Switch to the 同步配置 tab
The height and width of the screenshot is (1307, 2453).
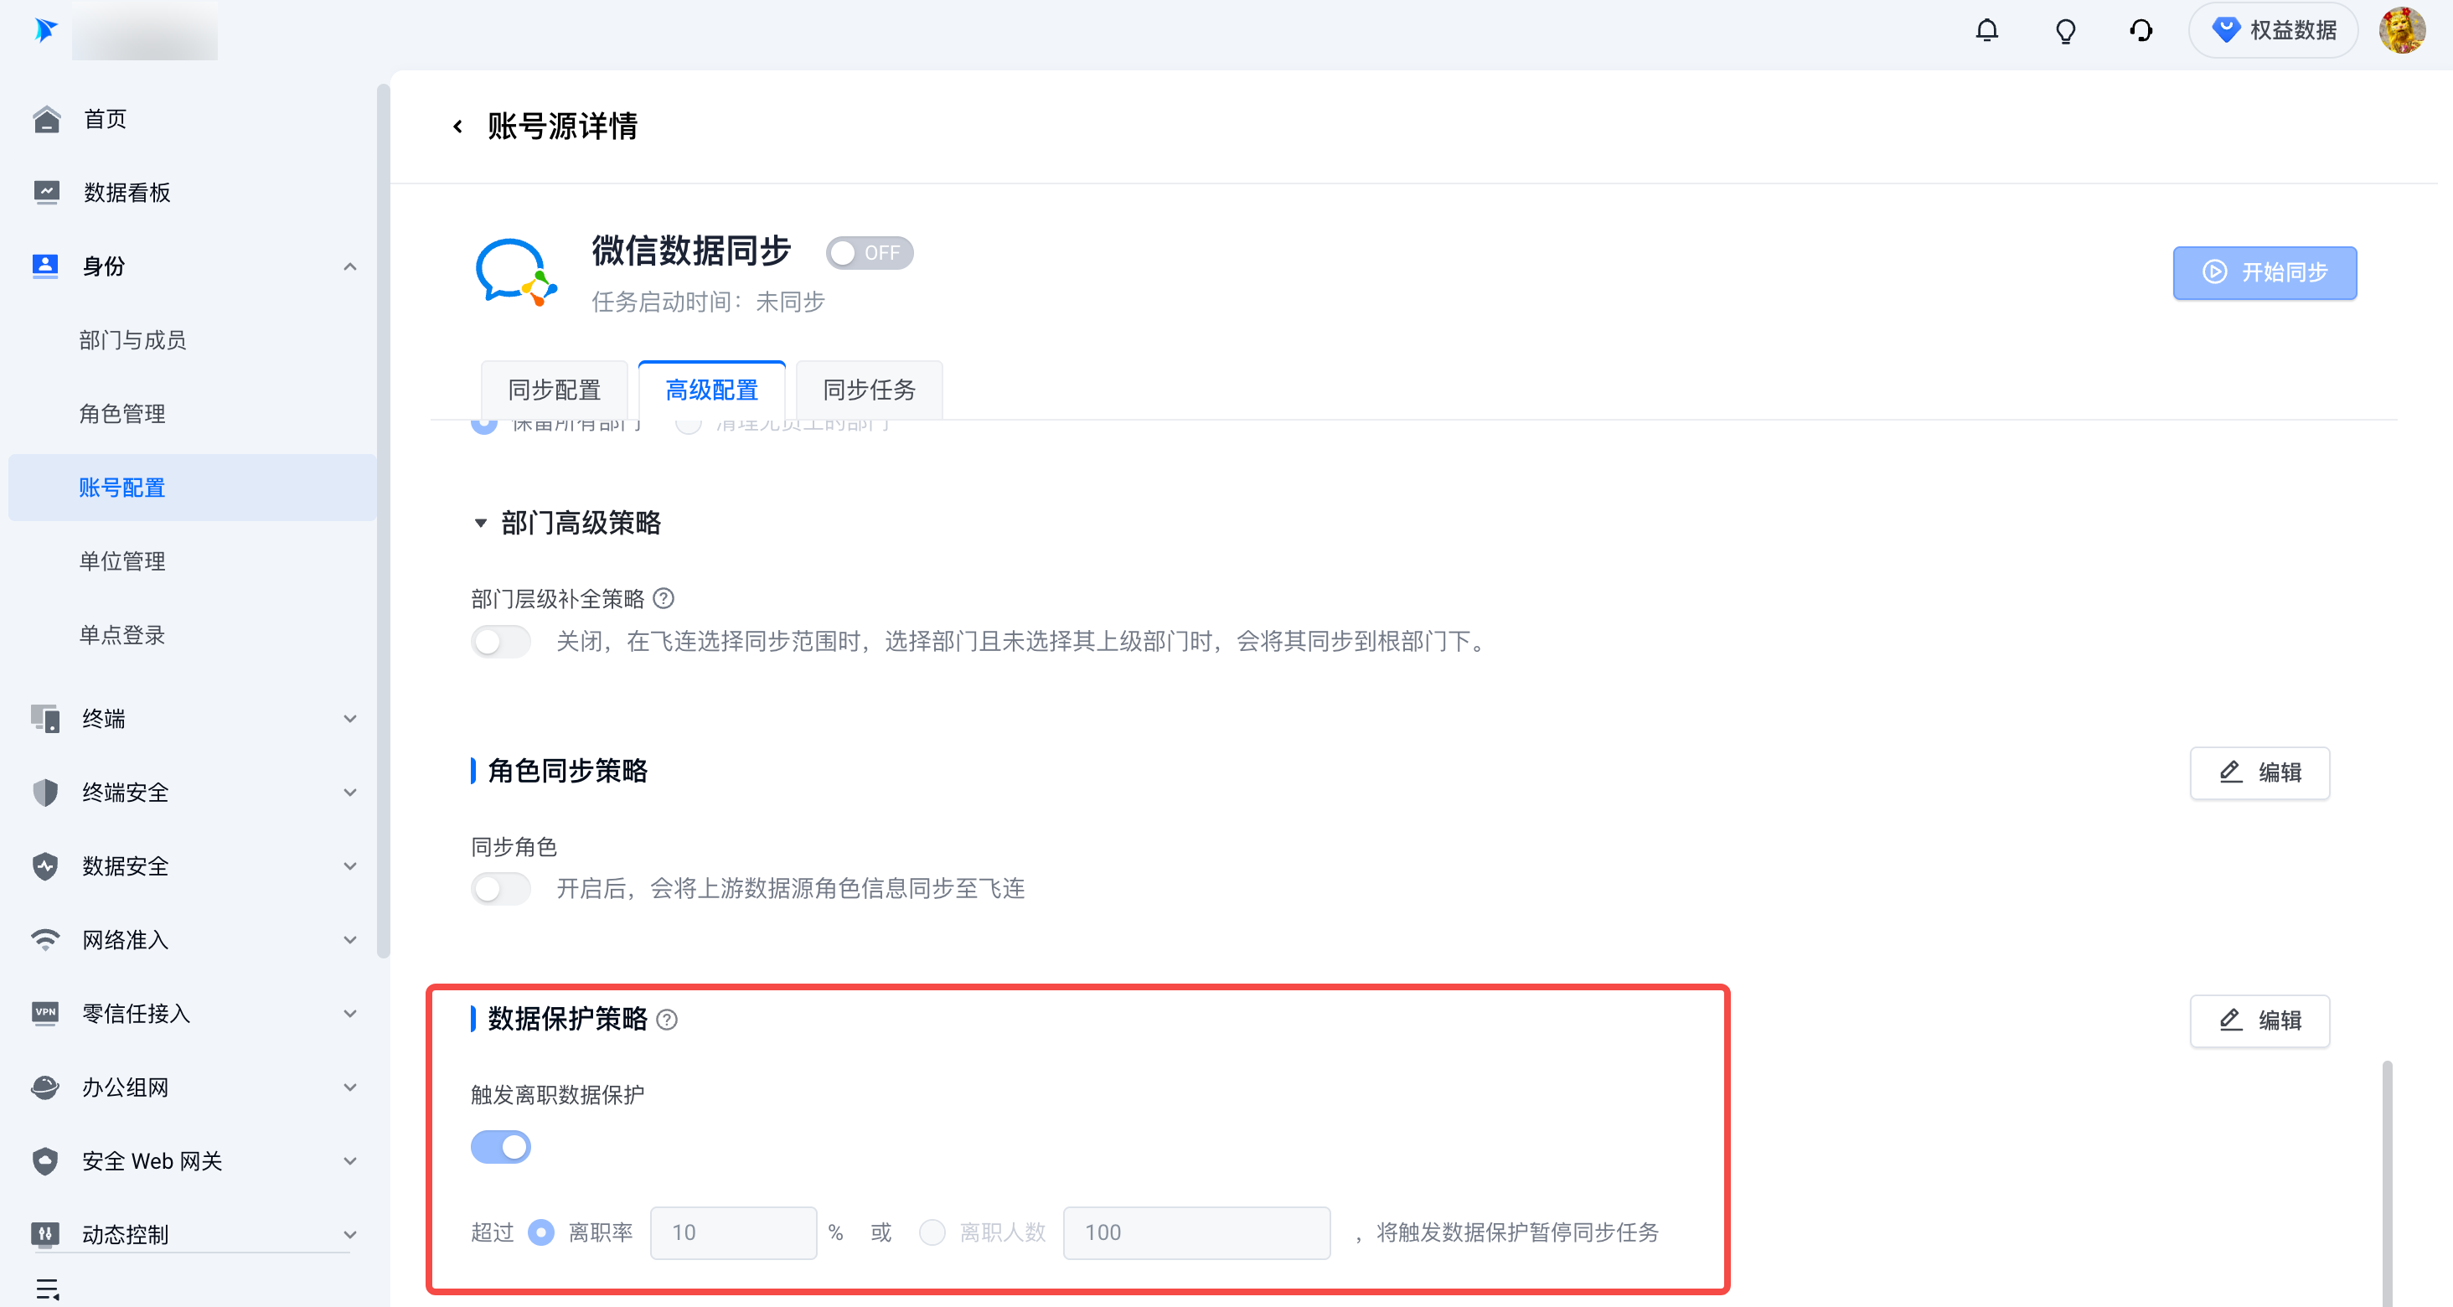coord(555,390)
